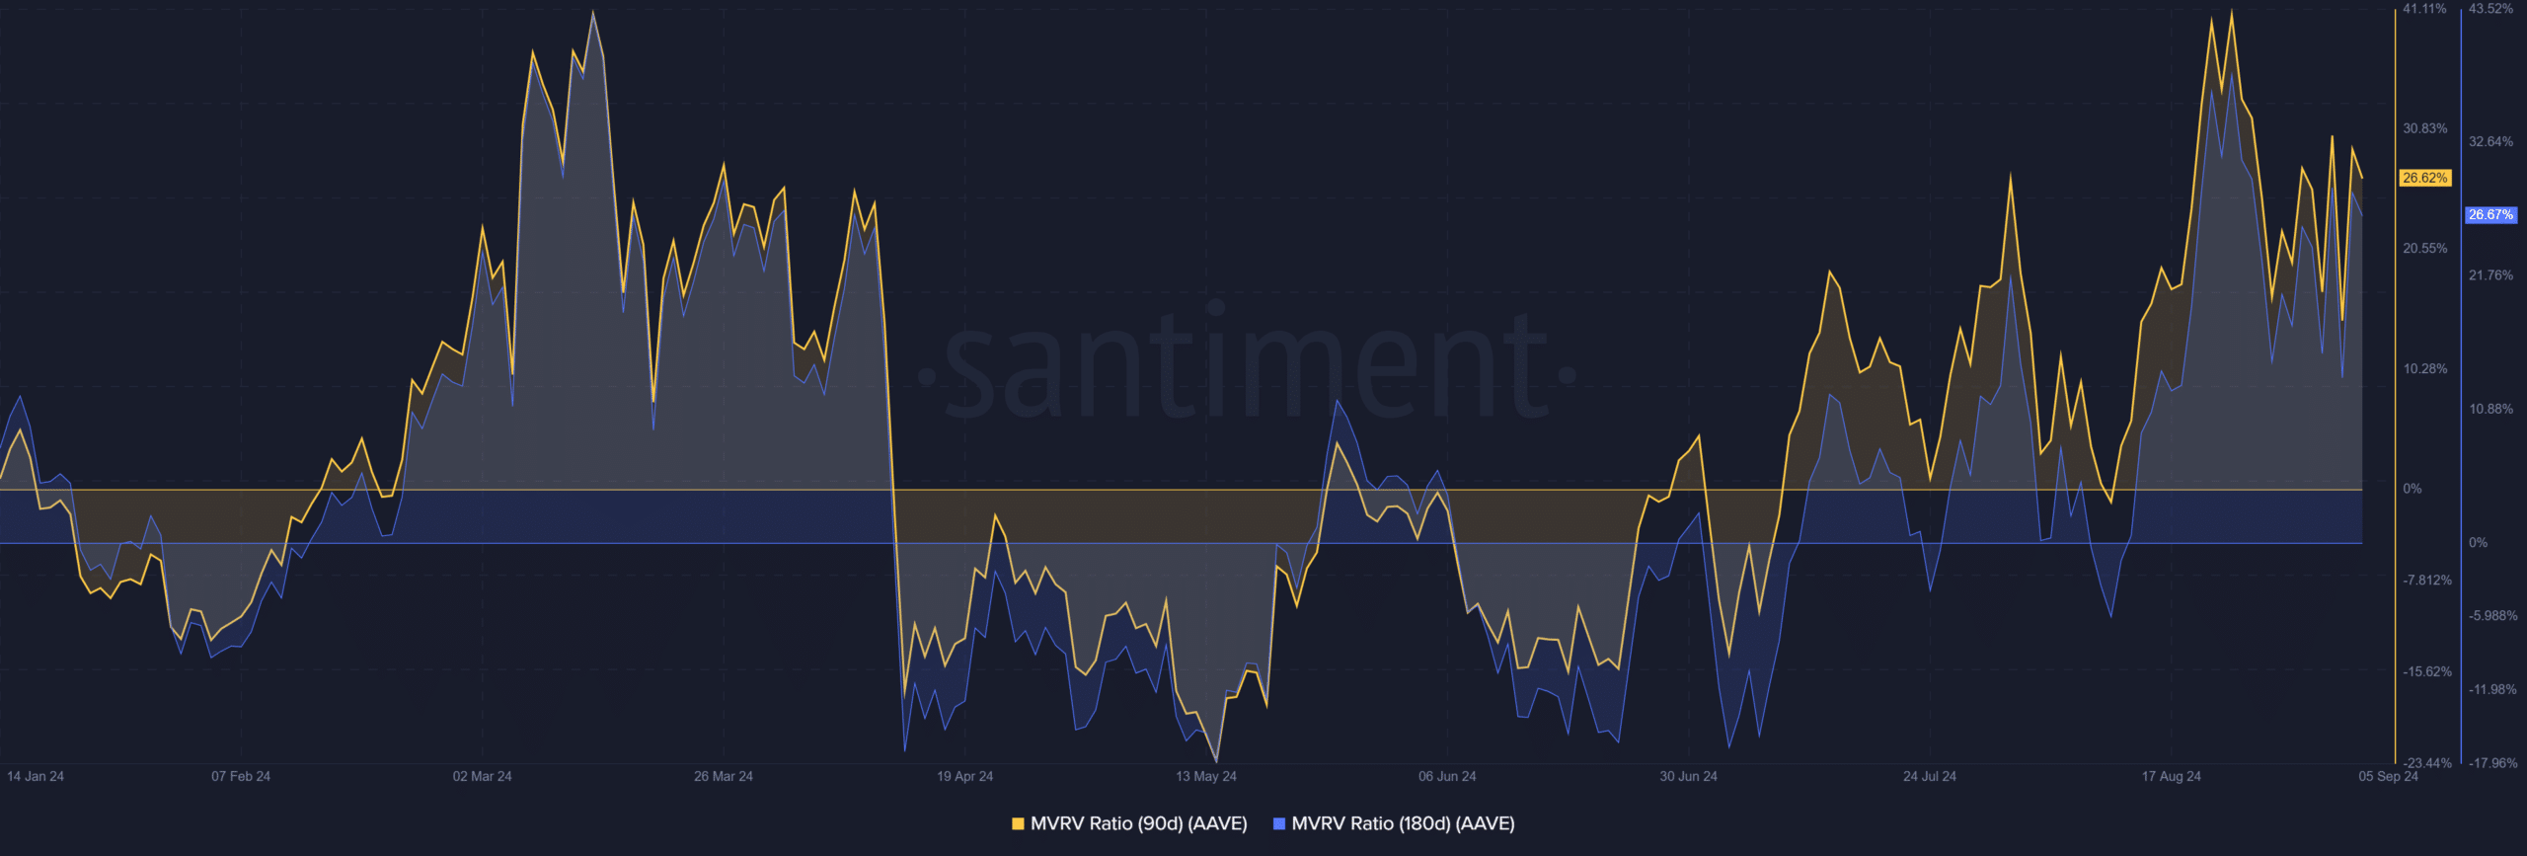Viewport: 2527px width, 856px height.
Task: Click the 06 Jun 24 date label
Action: coord(1447,776)
